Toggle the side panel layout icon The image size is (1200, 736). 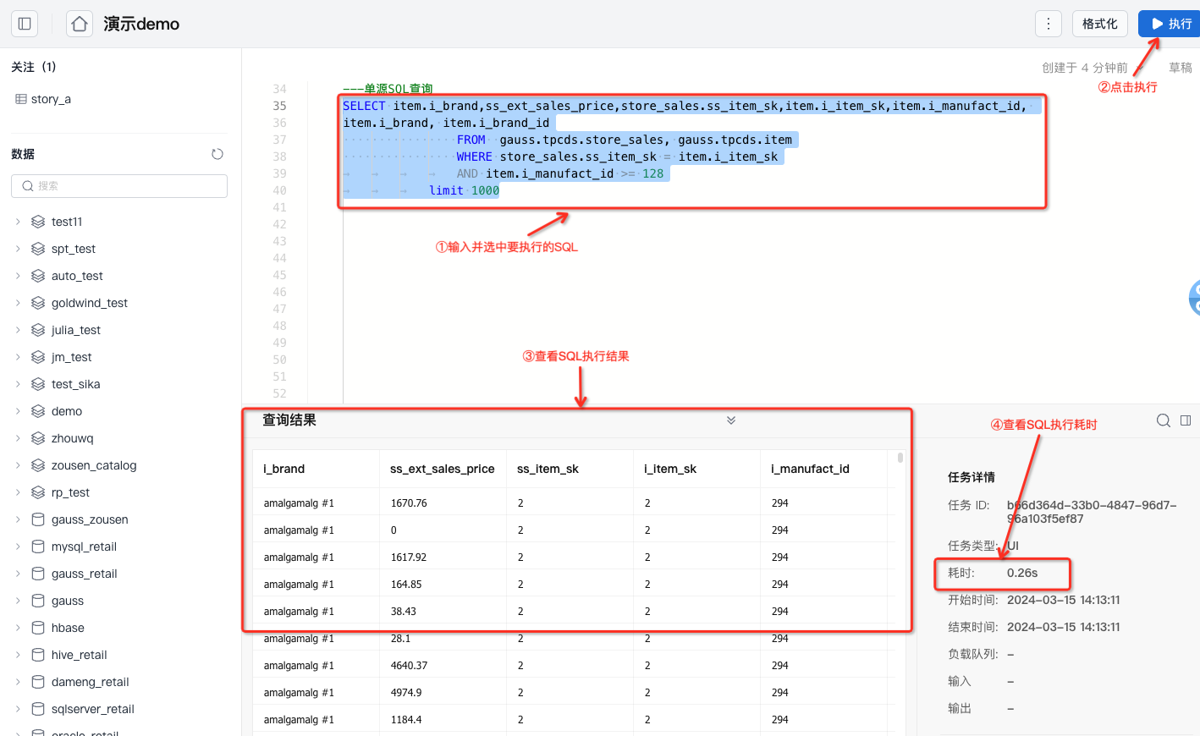(x=1186, y=420)
